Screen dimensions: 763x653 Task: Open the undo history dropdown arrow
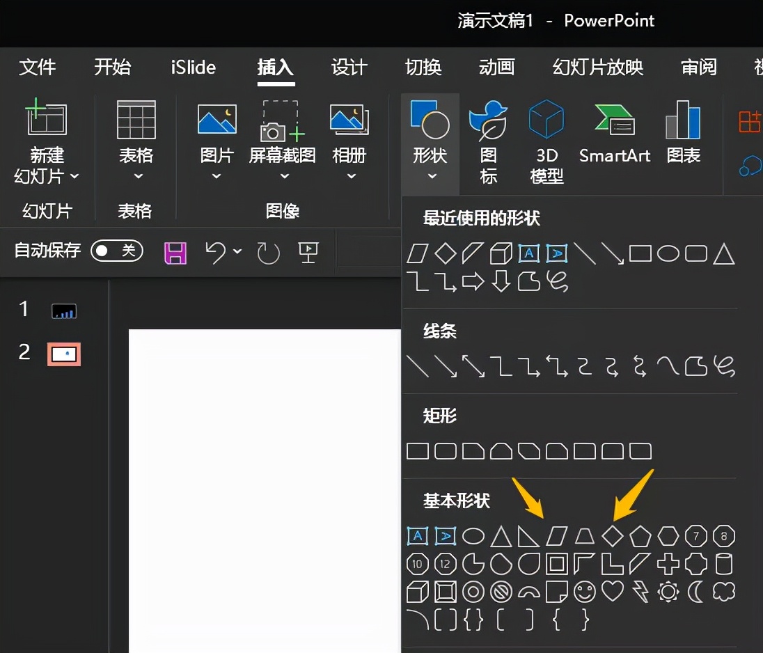coord(237,251)
